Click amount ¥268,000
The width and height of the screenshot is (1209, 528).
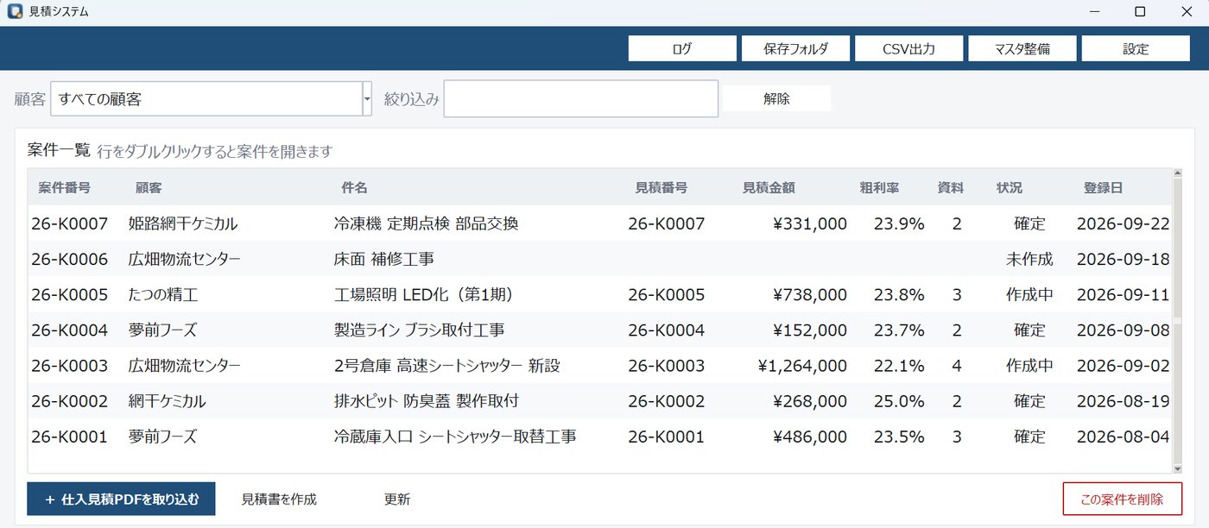[x=810, y=400]
